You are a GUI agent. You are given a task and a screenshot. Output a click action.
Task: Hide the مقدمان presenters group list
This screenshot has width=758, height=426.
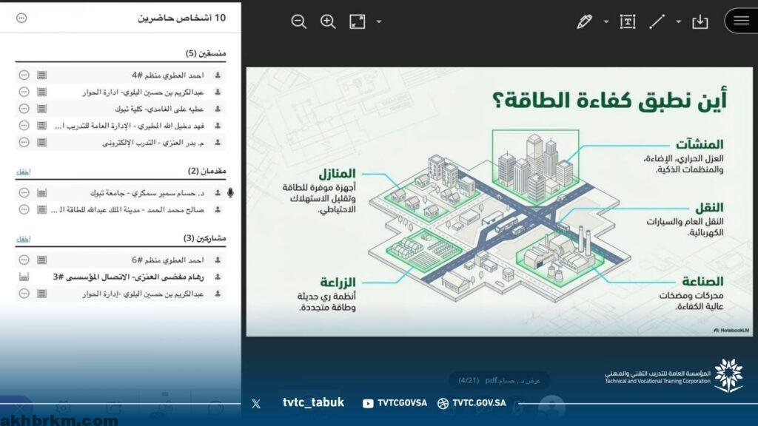click(x=24, y=172)
